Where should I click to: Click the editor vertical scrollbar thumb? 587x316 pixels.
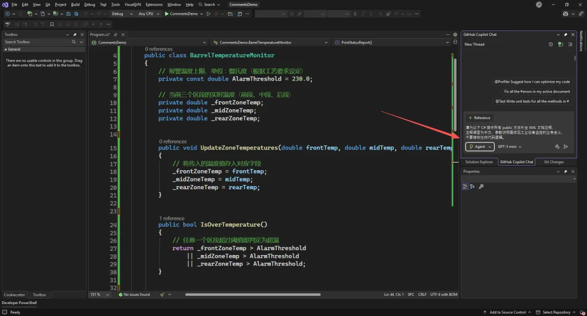click(455, 94)
